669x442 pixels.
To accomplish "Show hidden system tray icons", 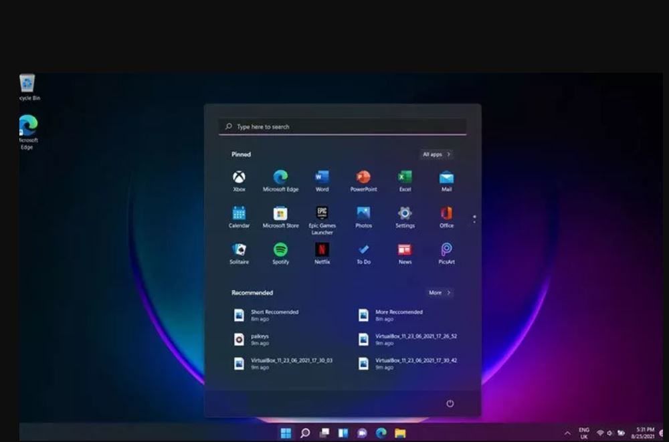I will click(x=567, y=433).
